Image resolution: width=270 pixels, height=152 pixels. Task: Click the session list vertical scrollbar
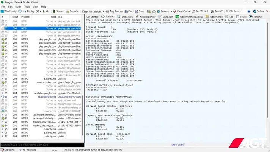(x=83, y=116)
